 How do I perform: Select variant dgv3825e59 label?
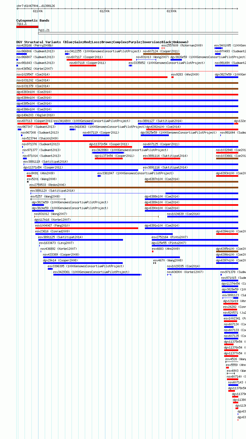(x=179, y=133)
